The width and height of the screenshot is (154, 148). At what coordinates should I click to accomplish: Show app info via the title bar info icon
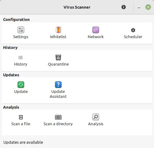point(124,7)
